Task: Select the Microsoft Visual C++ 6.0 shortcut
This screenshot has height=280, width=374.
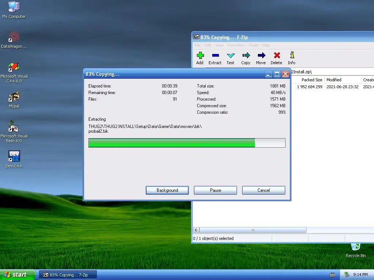Action: (x=14, y=73)
